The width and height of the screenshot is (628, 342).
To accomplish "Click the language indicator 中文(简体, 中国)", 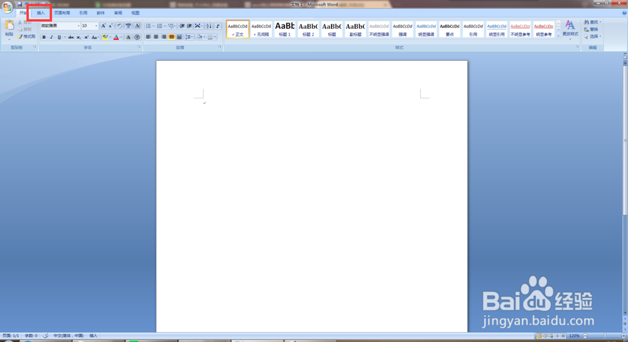I will 68,336.
